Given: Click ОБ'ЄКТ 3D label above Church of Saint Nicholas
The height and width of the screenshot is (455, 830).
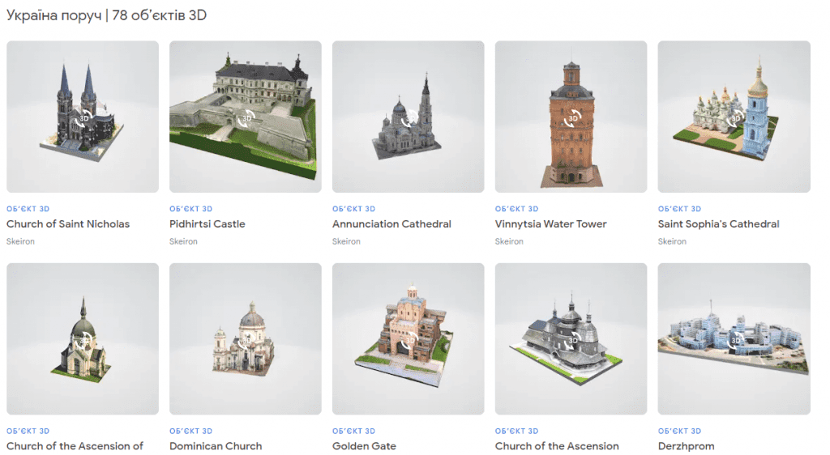Looking at the screenshot, I should click(x=28, y=209).
